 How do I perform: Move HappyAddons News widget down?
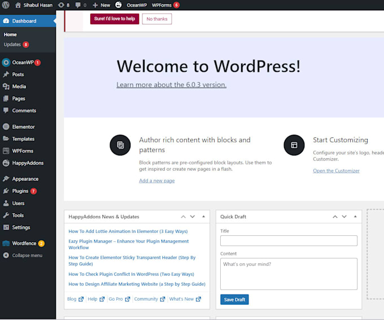click(193, 217)
